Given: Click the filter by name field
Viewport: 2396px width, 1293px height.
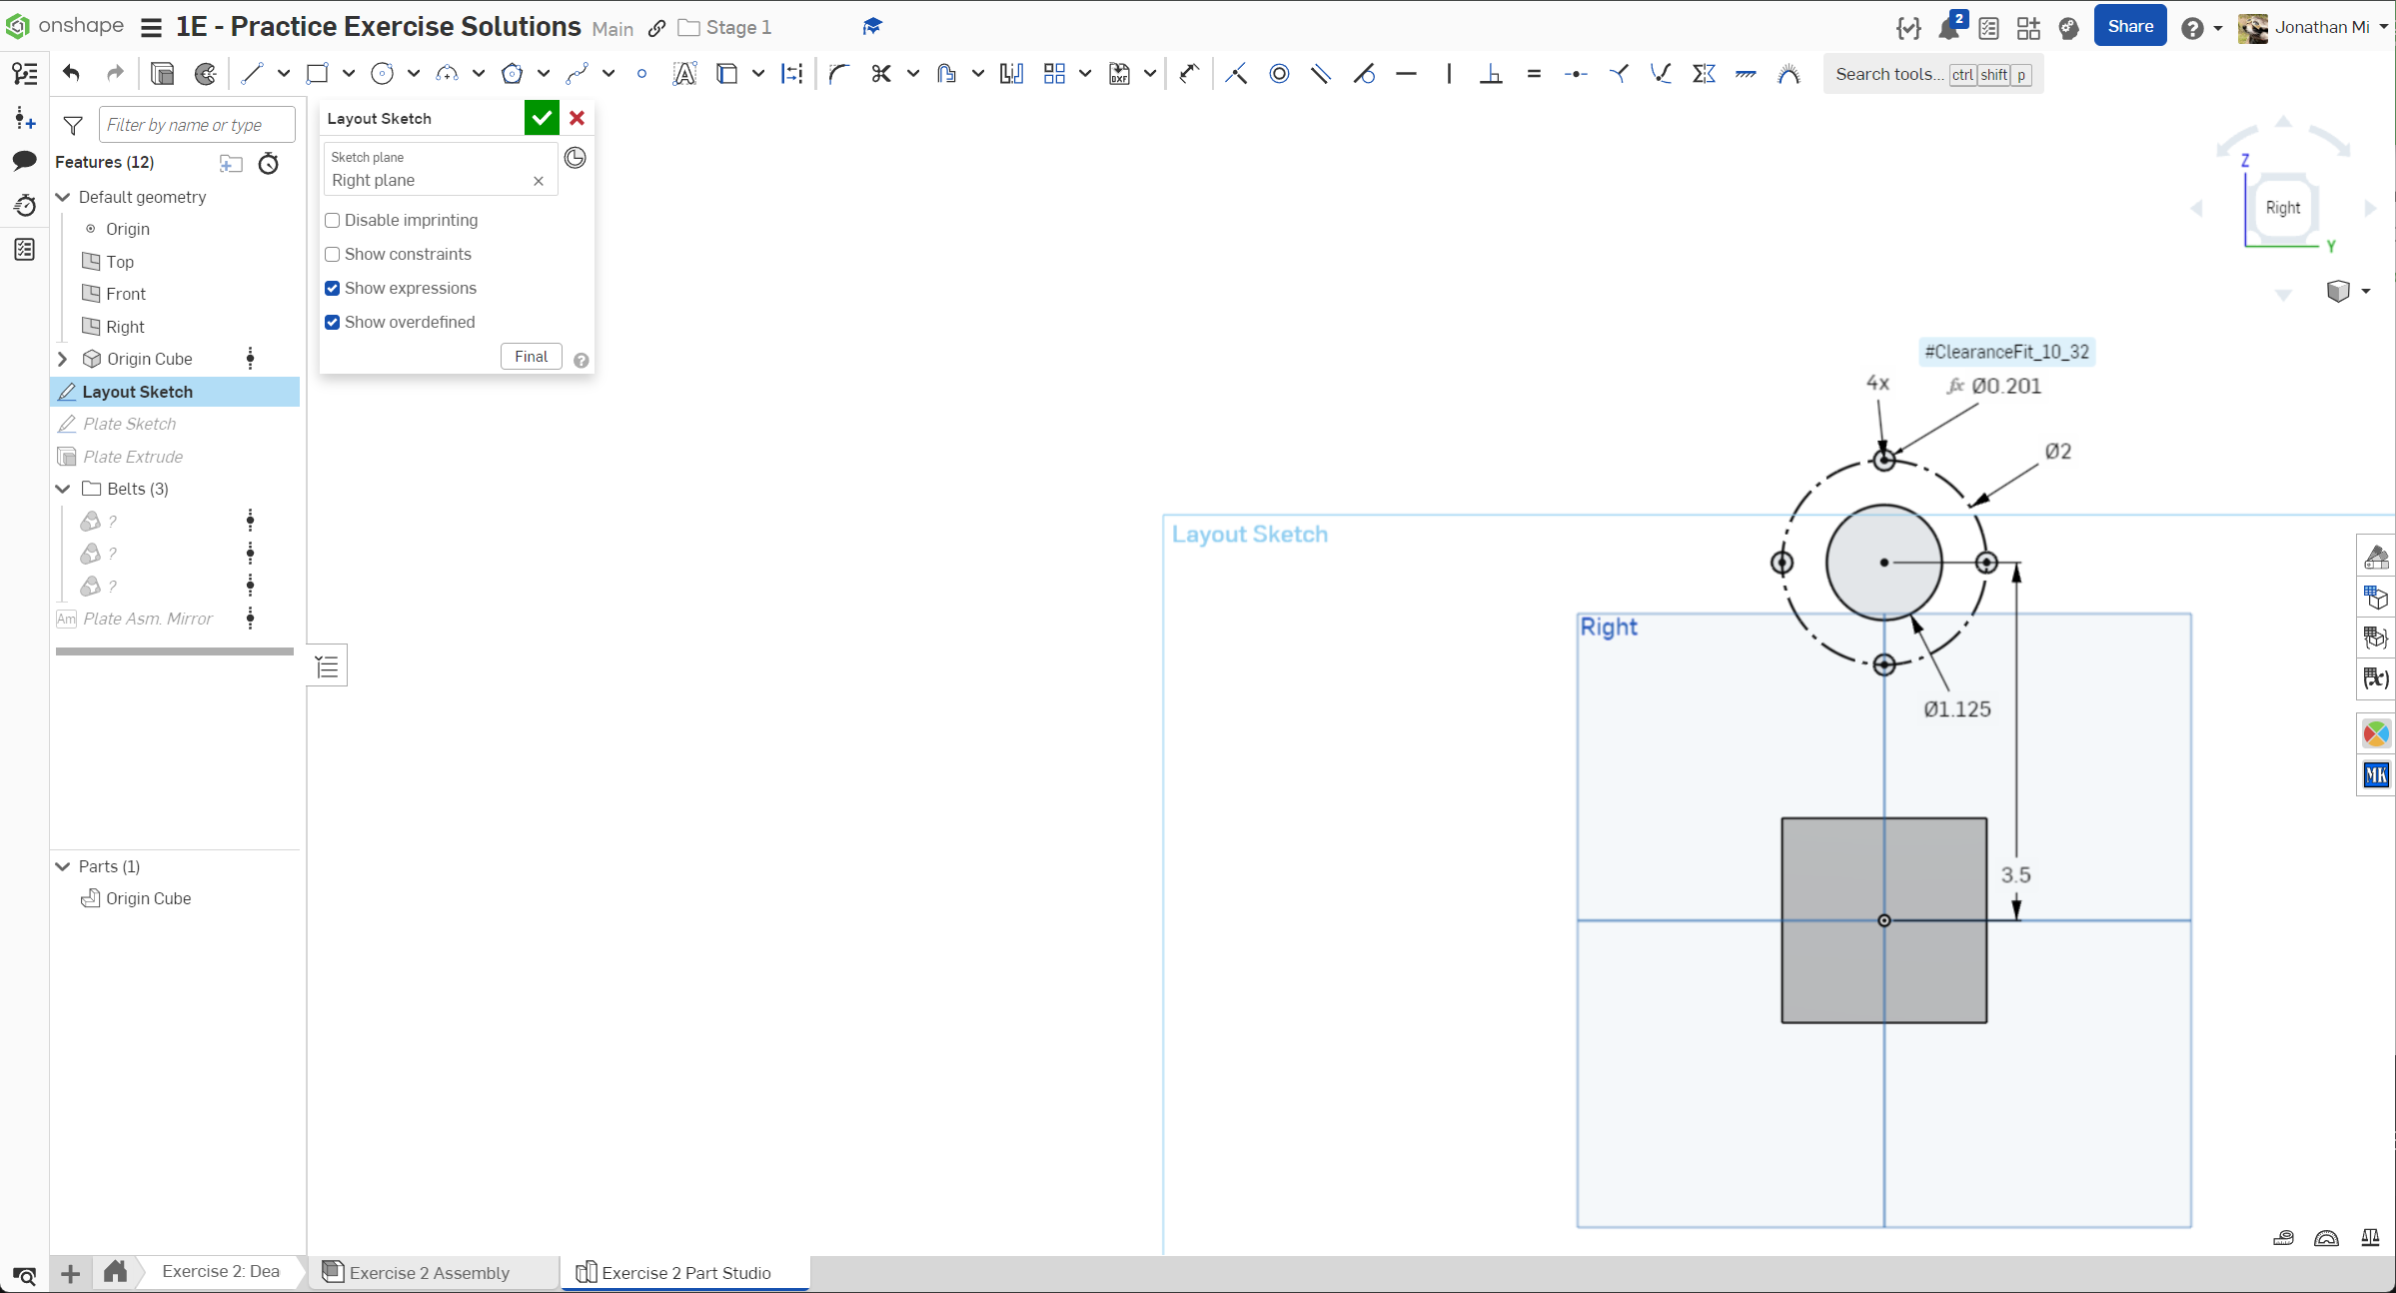Looking at the screenshot, I should (x=197, y=125).
